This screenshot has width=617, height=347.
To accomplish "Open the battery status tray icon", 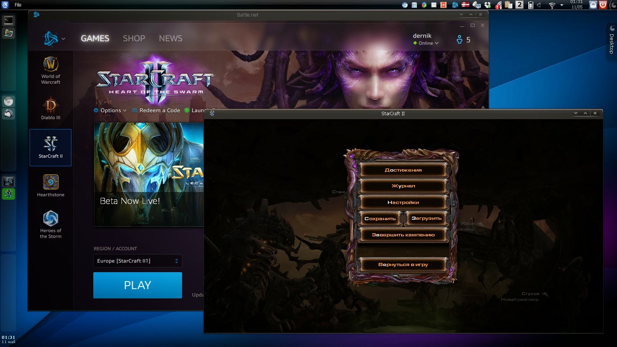I will pyautogui.click(x=531, y=5).
